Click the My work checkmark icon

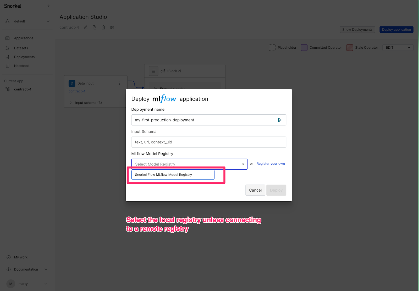pos(9,257)
